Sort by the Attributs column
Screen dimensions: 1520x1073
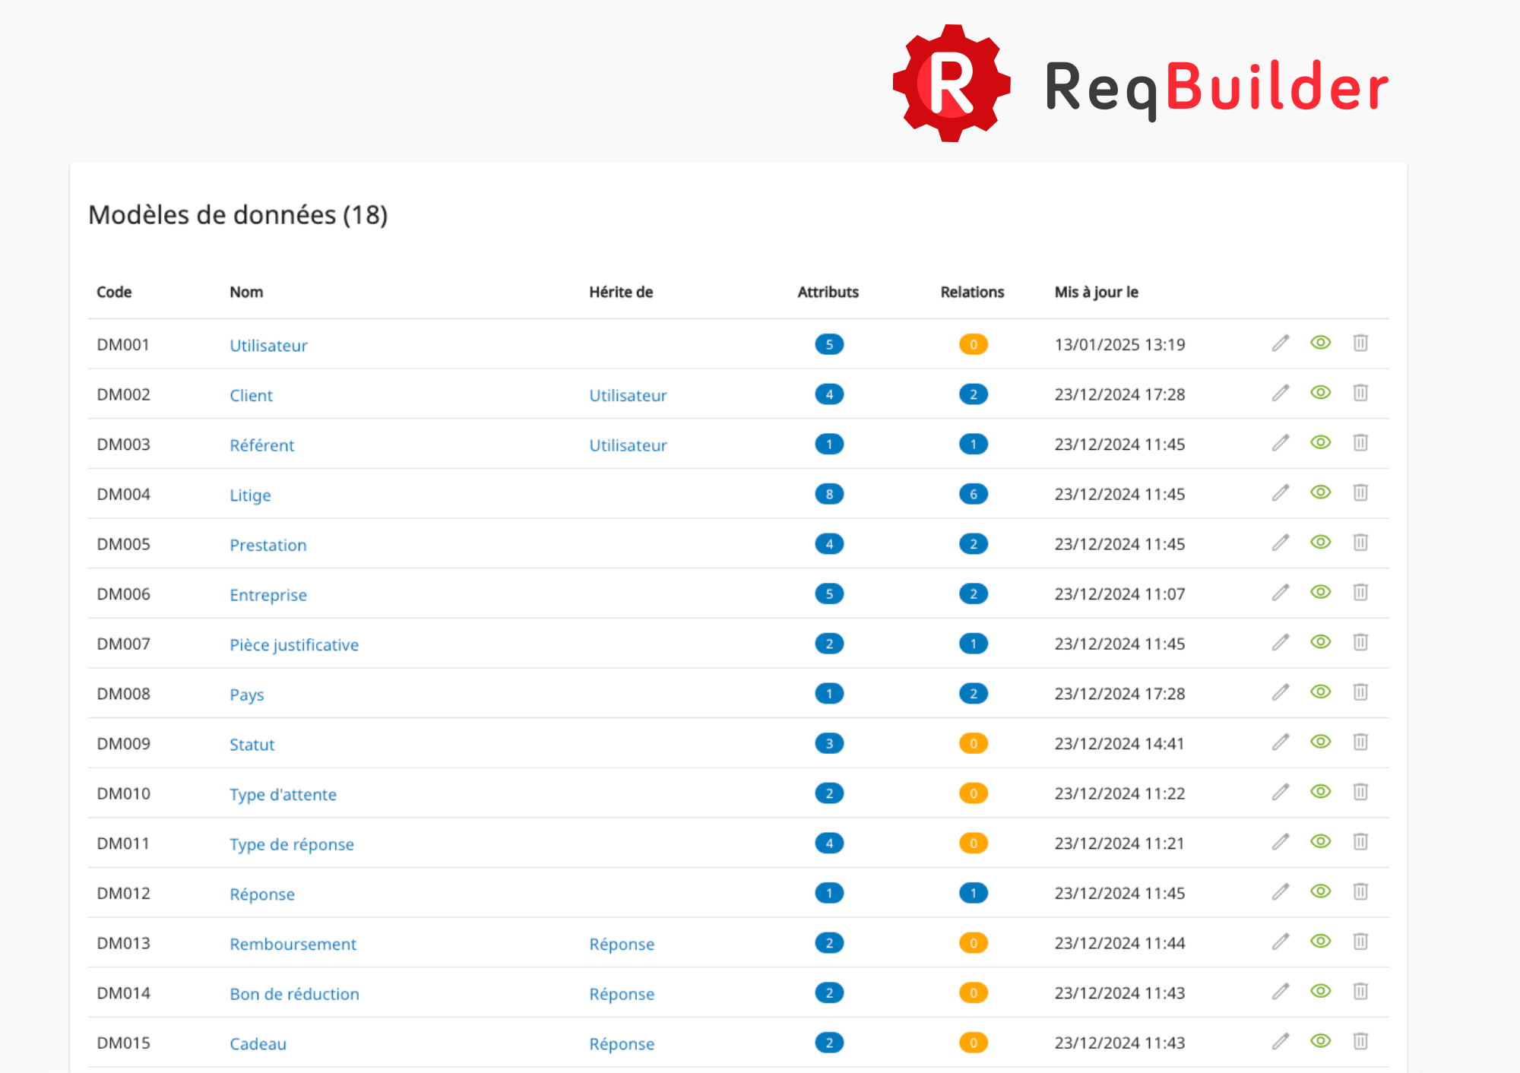[x=828, y=292]
